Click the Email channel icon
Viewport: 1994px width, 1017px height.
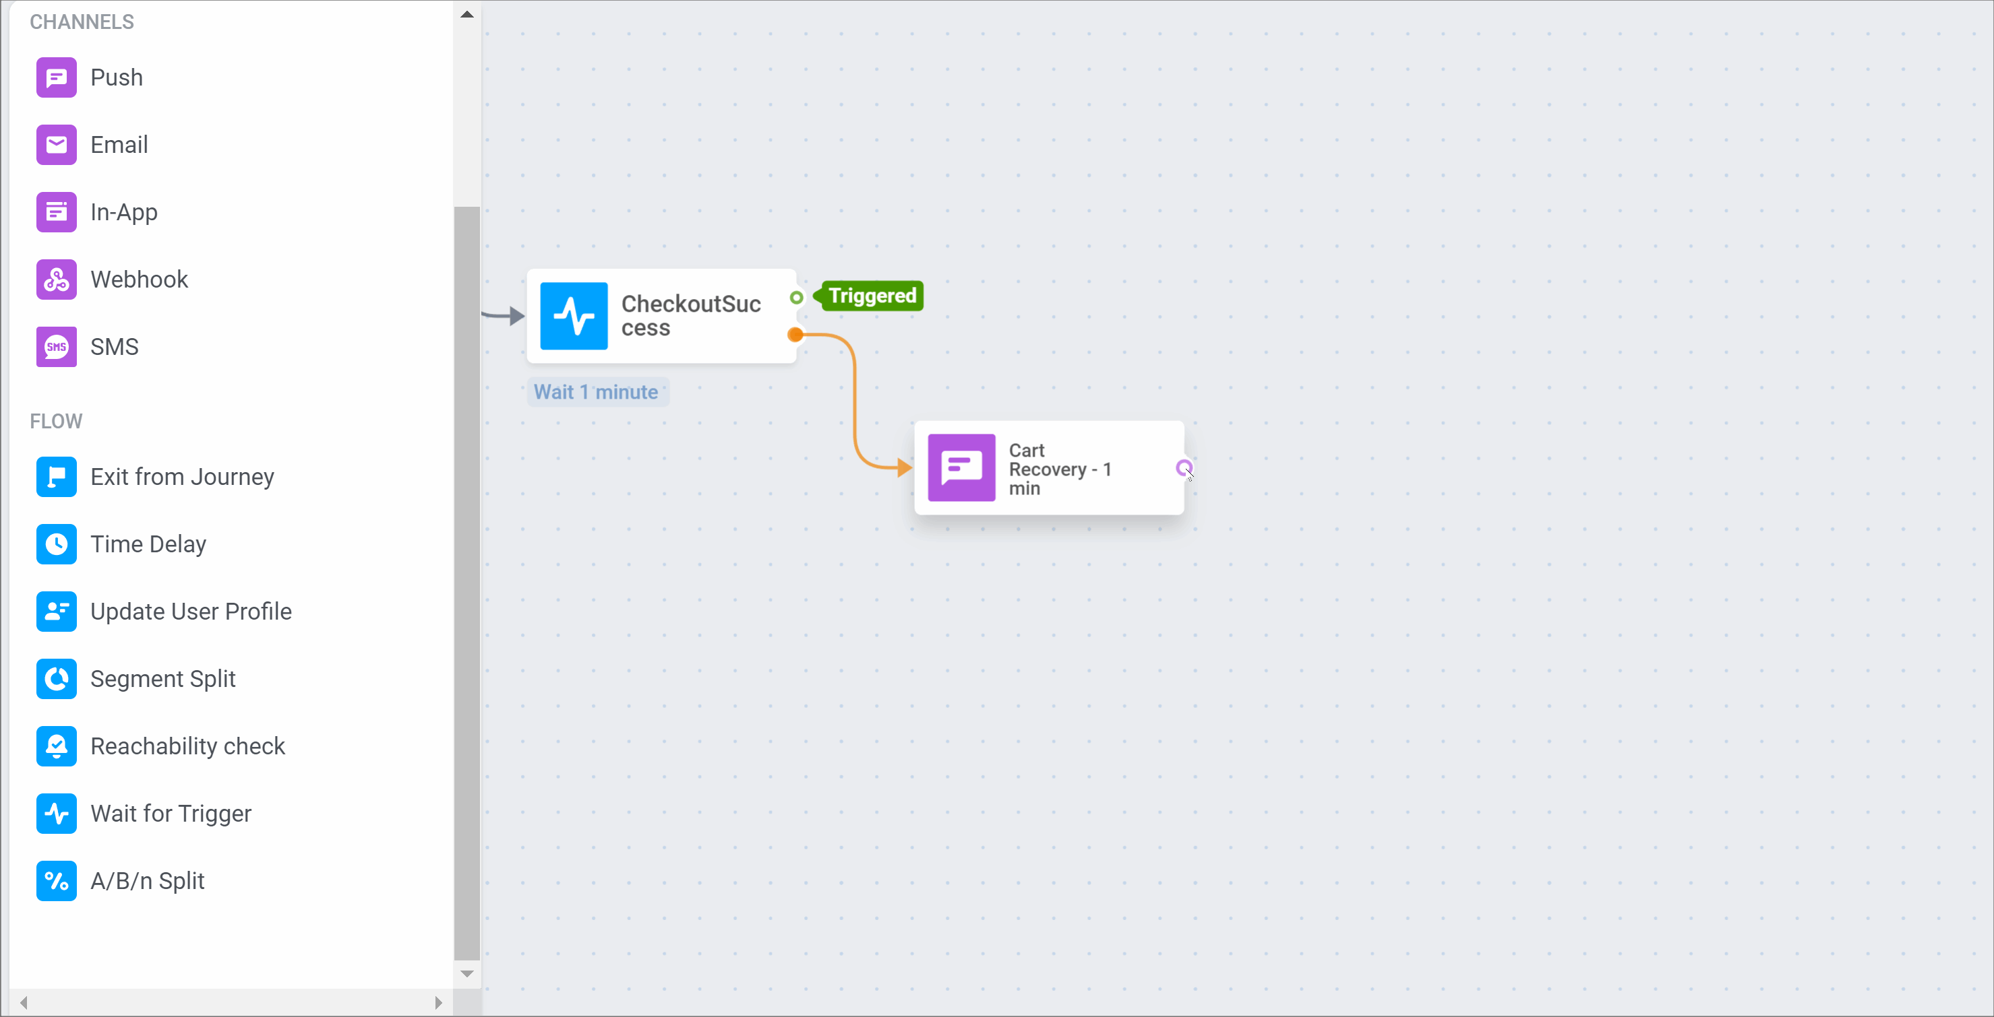[x=57, y=145]
